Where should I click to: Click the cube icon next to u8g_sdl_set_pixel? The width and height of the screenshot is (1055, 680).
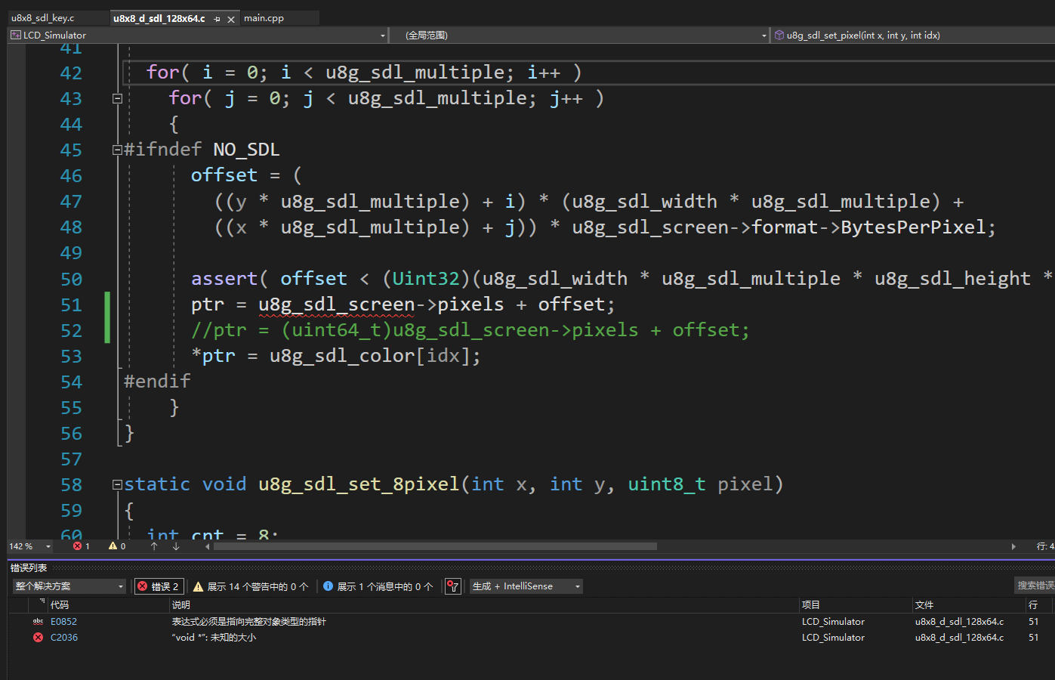click(779, 35)
